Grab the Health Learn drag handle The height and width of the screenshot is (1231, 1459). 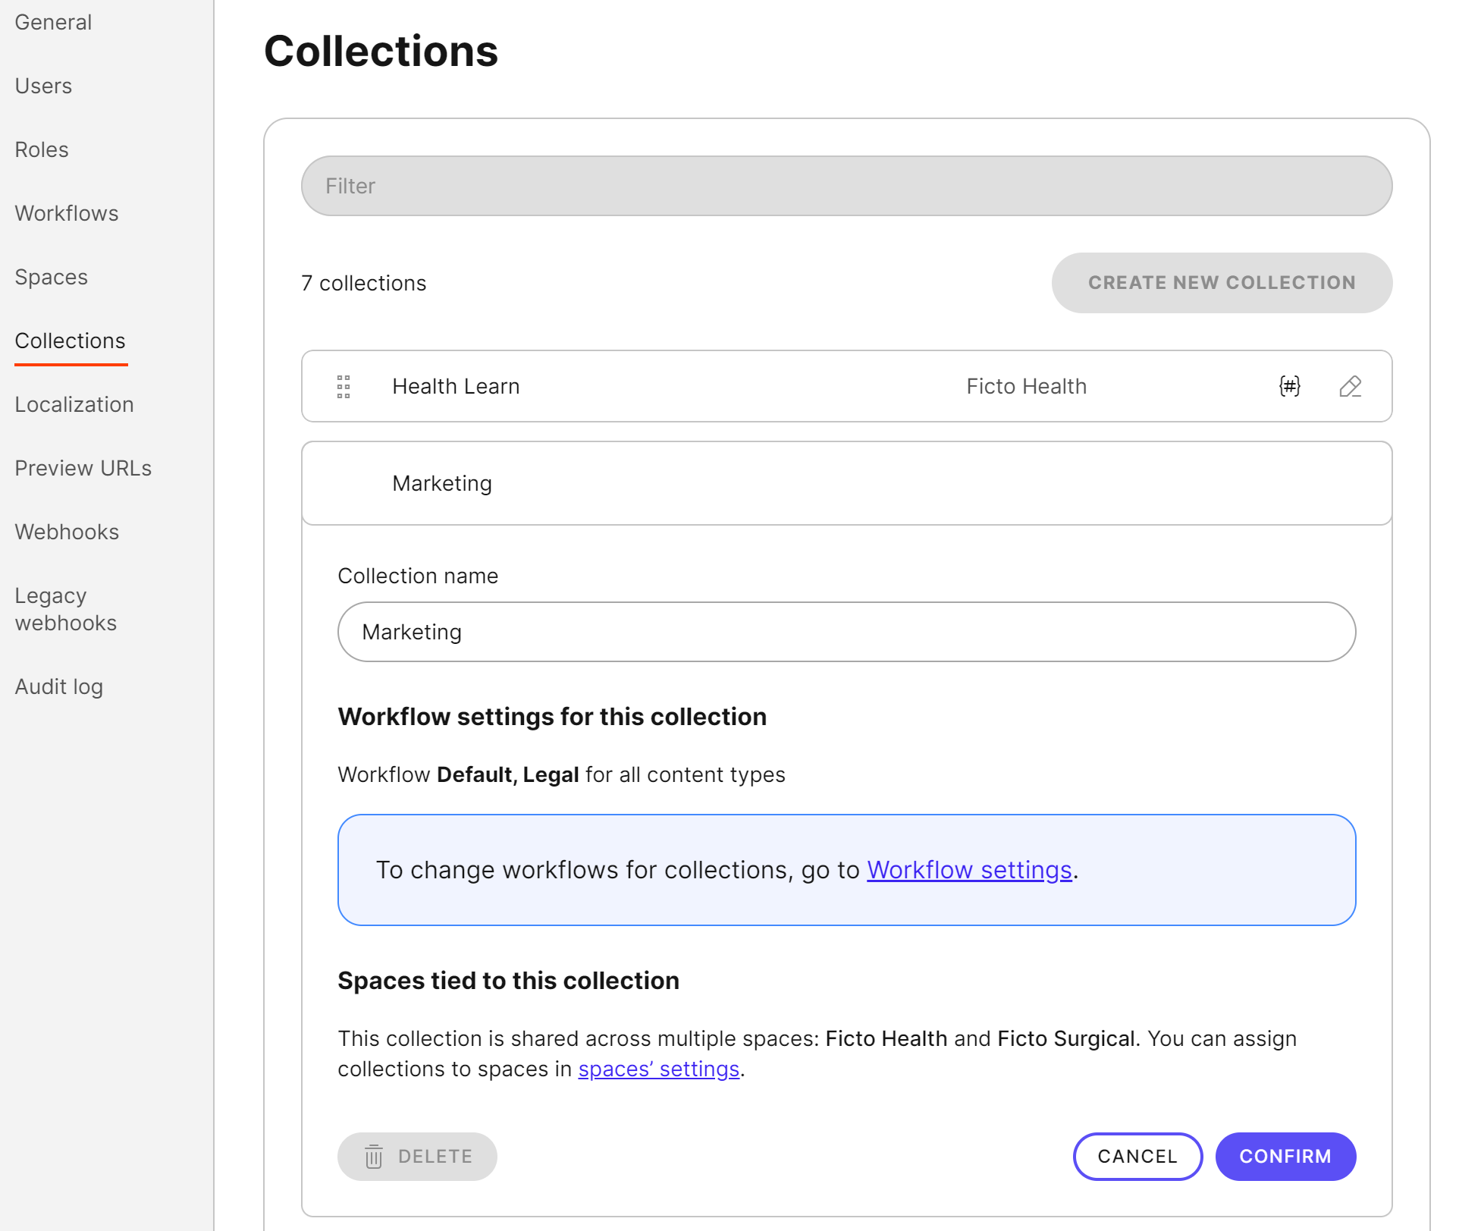click(x=343, y=386)
